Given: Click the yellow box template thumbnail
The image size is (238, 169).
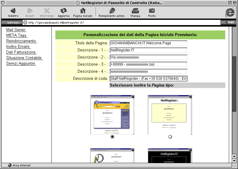Looking at the screenshot, I should pyautogui.click(x=170, y=115).
